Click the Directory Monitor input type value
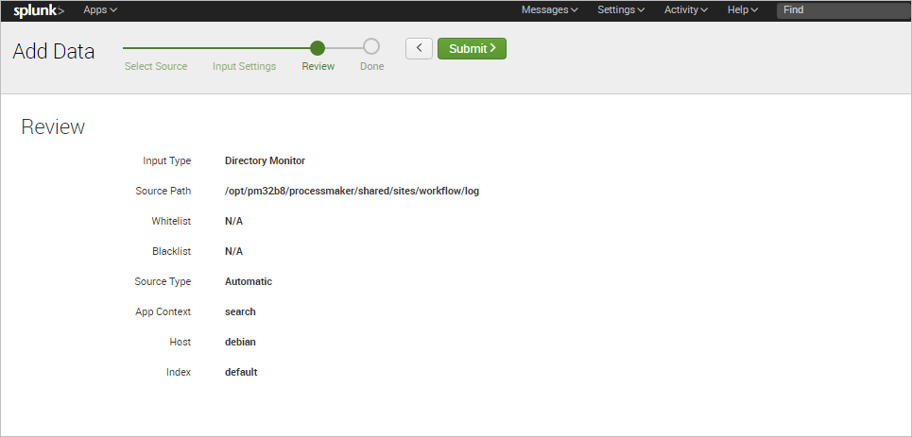912x437 pixels. pos(265,160)
